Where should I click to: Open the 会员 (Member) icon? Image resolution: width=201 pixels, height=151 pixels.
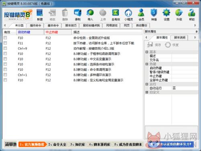[x=141, y=15]
